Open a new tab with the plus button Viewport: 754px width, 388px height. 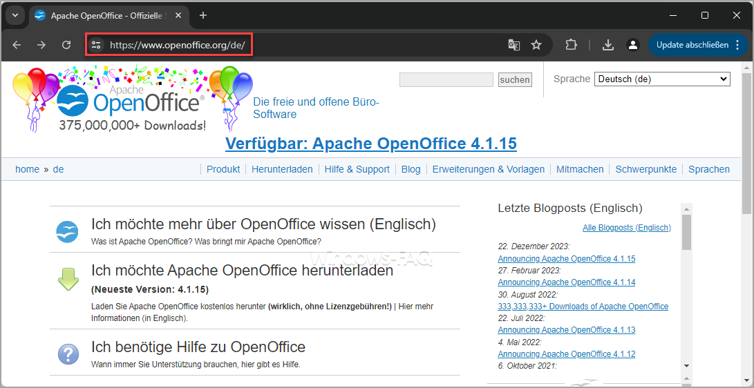pyautogui.click(x=203, y=15)
